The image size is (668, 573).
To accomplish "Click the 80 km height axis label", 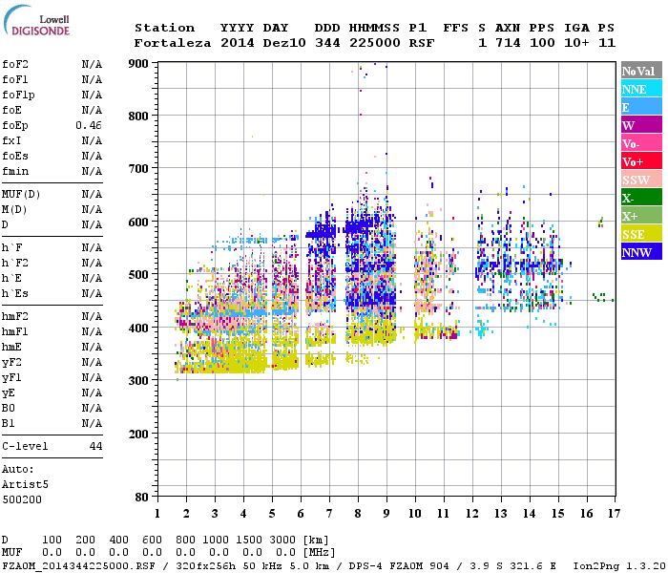I will click(142, 498).
